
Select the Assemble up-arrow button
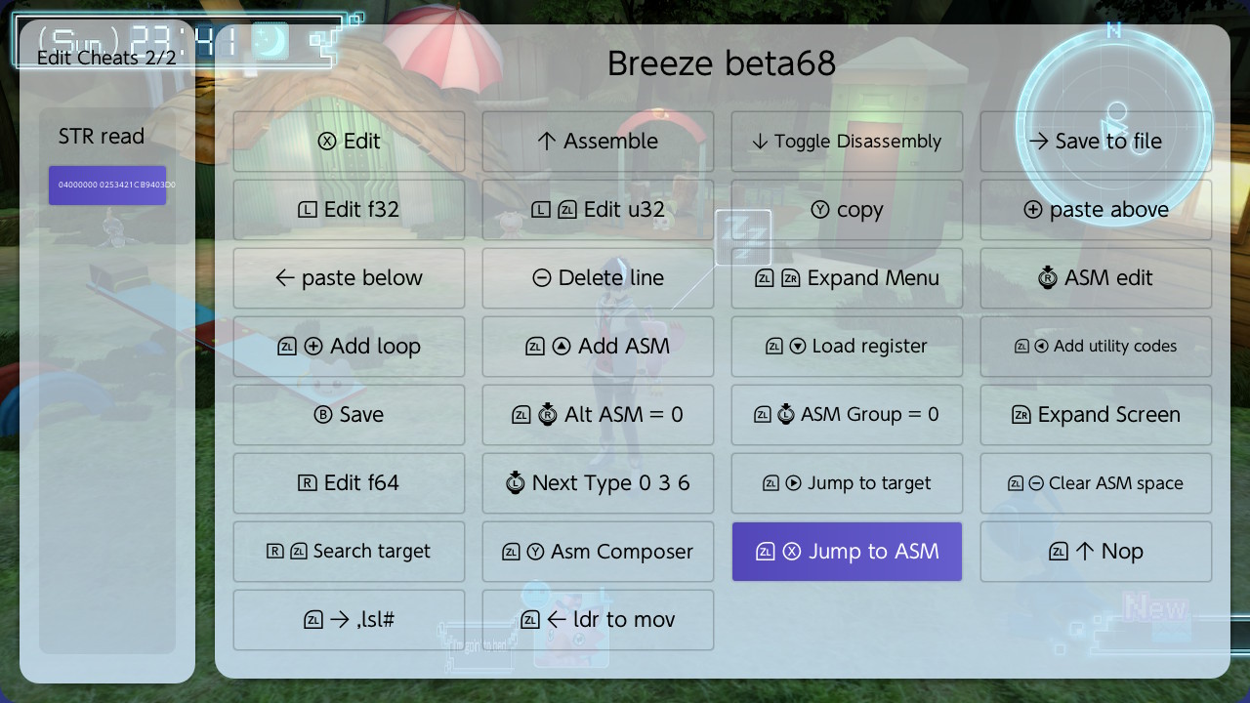pos(598,142)
